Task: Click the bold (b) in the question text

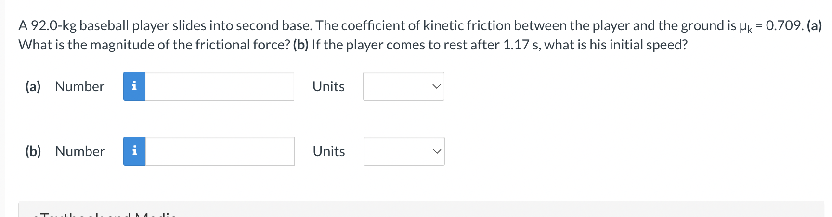Action: tap(300, 45)
